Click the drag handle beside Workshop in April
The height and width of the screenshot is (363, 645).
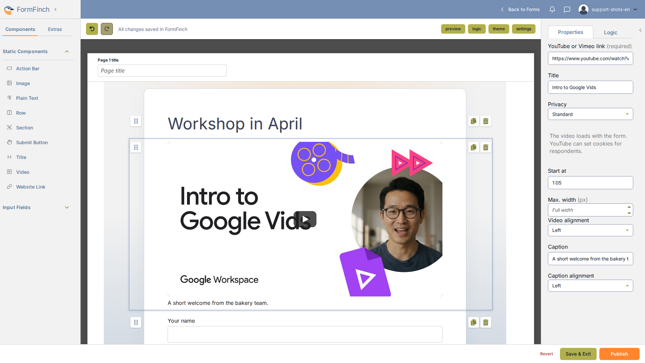(x=136, y=121)
